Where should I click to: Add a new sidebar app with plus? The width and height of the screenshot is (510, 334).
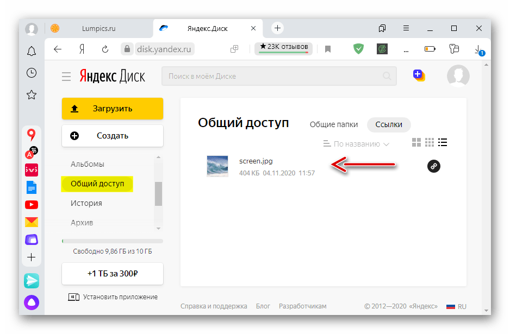31,257
